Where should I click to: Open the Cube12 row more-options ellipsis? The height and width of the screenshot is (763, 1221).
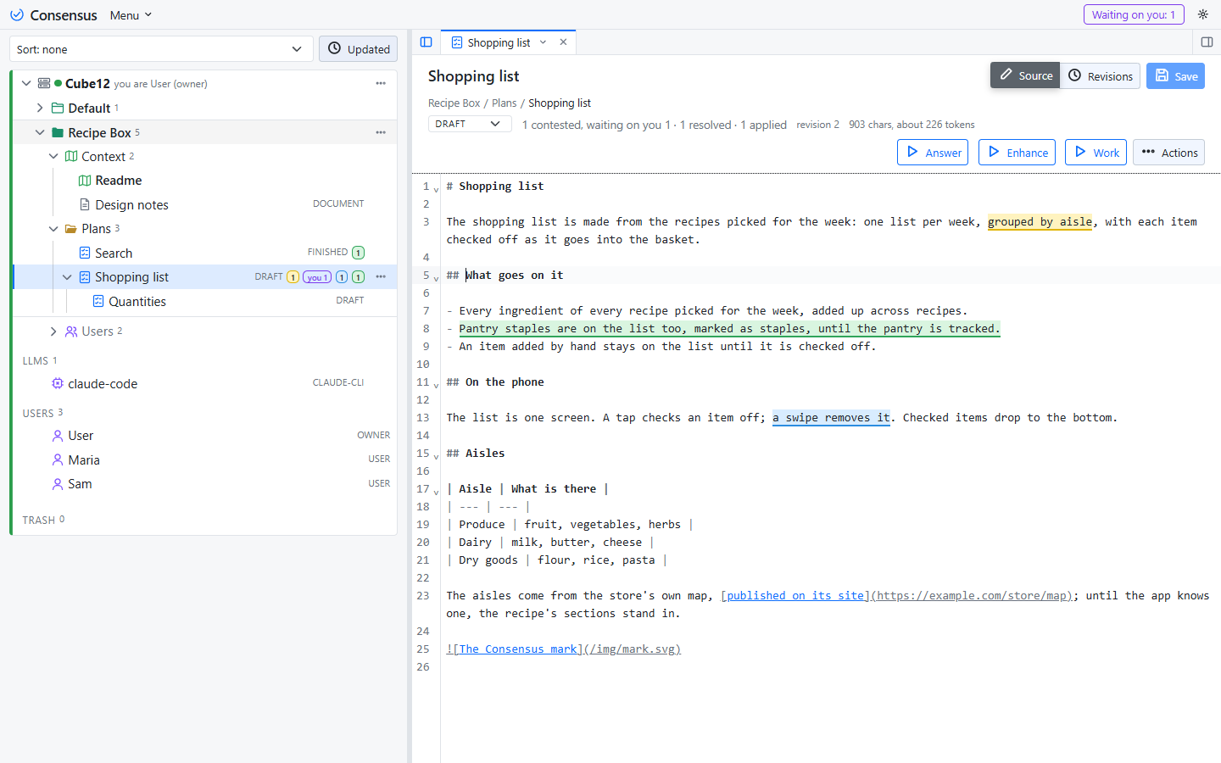[x=381, y=83]
